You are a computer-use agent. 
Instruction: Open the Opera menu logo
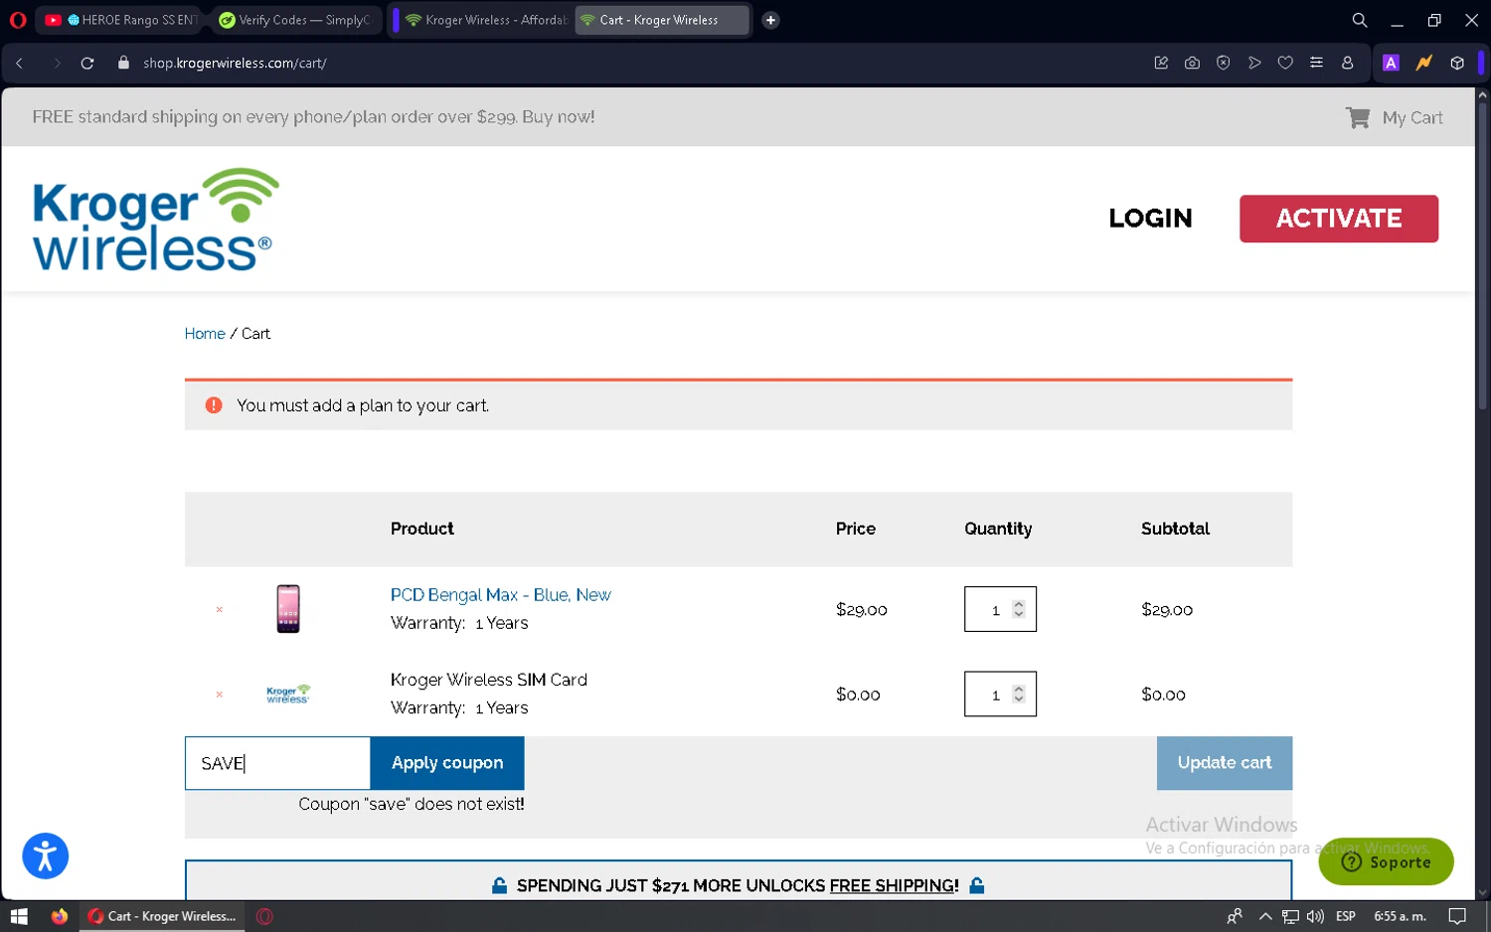click(18, 20)
